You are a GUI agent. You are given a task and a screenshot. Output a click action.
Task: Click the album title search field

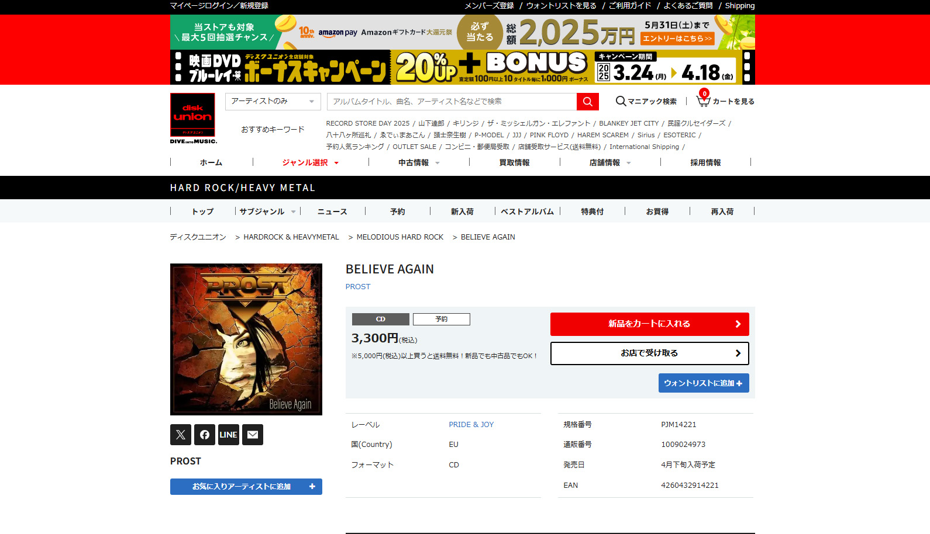tap(452, 102)
